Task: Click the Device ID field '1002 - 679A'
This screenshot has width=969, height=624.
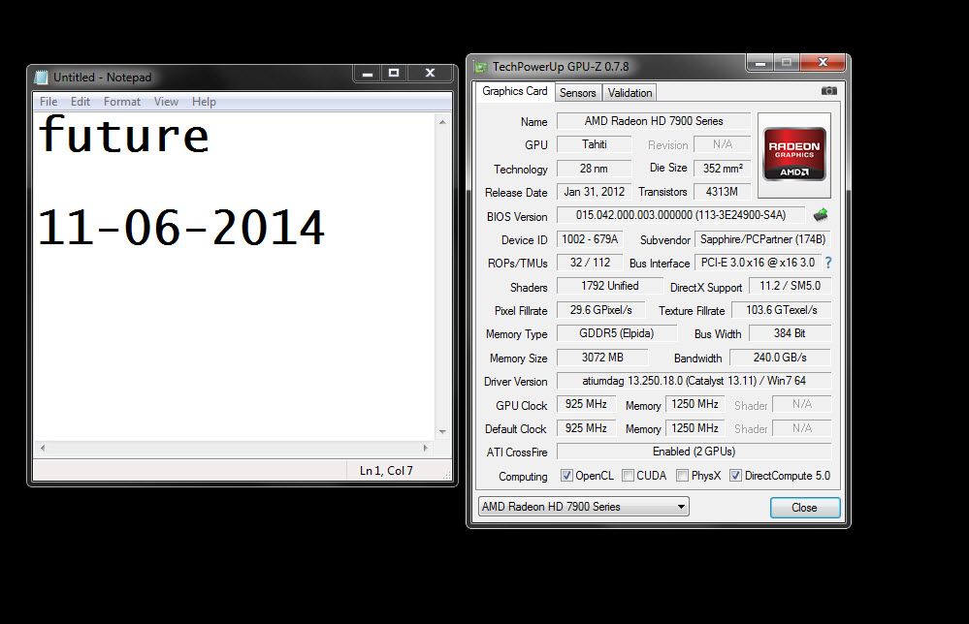Action: [590, 239]
